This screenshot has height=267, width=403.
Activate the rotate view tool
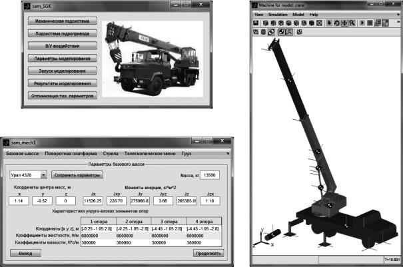(336, 23)
